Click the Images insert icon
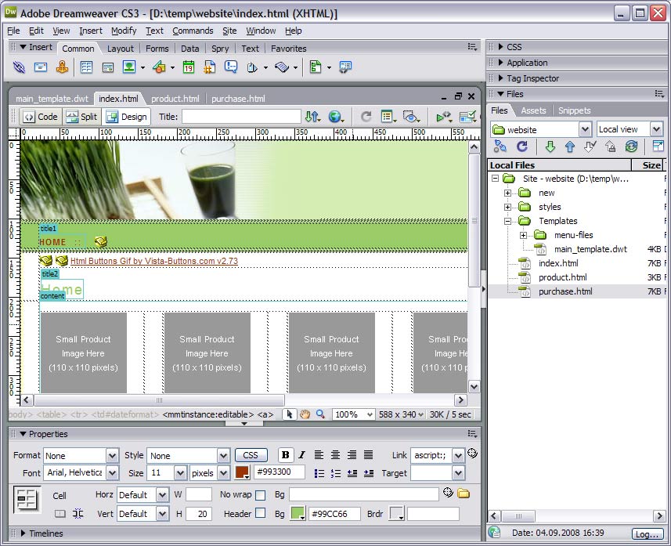Viewport: 671px width, 546px height. [x=129, y=67]
